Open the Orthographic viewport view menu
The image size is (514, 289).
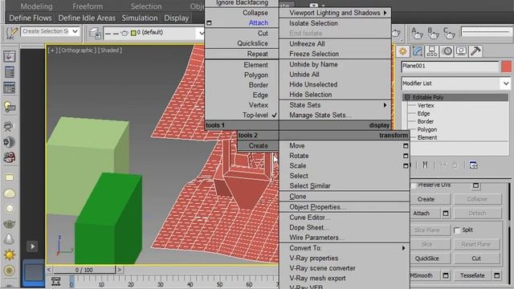pos(77,50)
